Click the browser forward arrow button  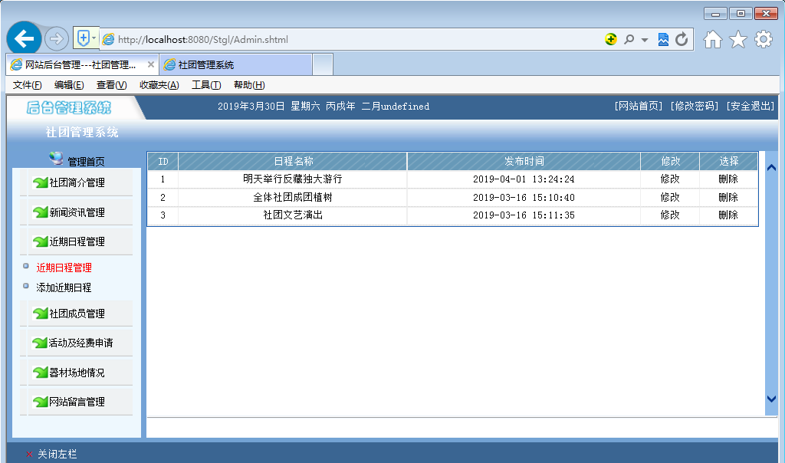point(56,38)
